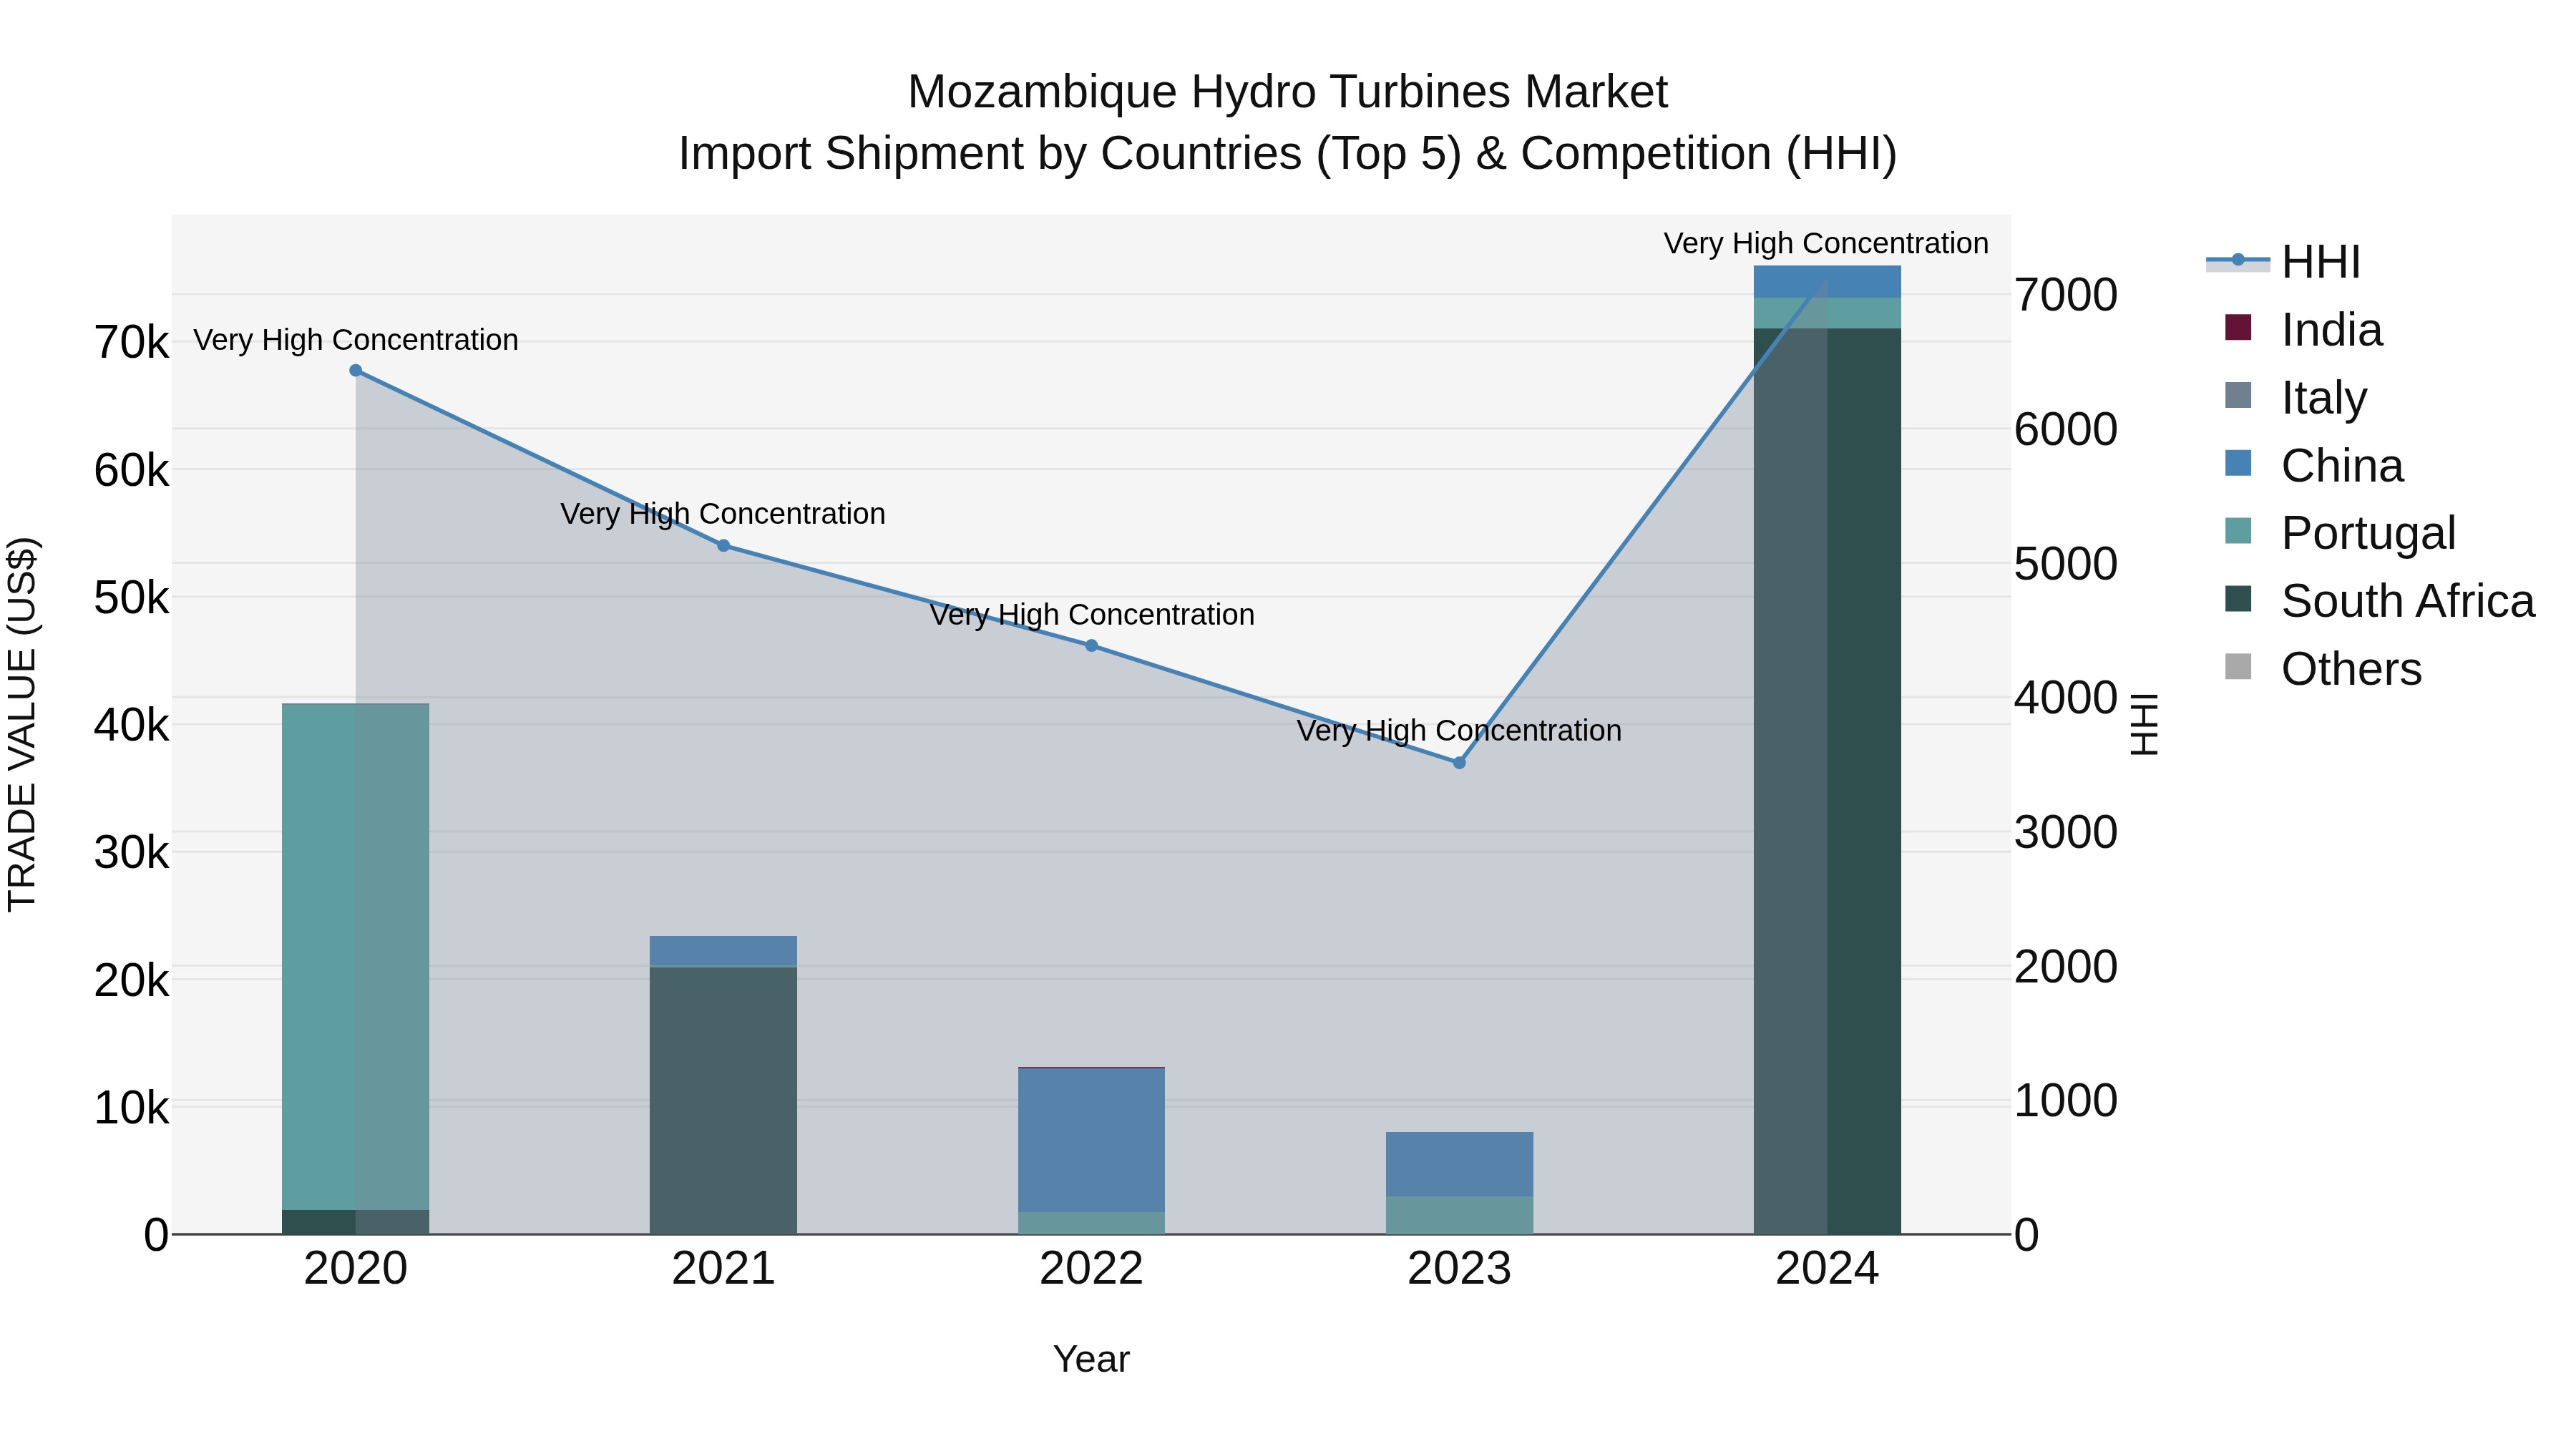Toggle the South Africa legend entry

click(2380, 601)
